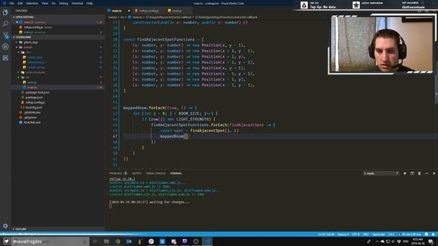The height and width of the screenshot is (246, 438).
Task: Show hidden tray icons chevron
Action: coord(377,241)
